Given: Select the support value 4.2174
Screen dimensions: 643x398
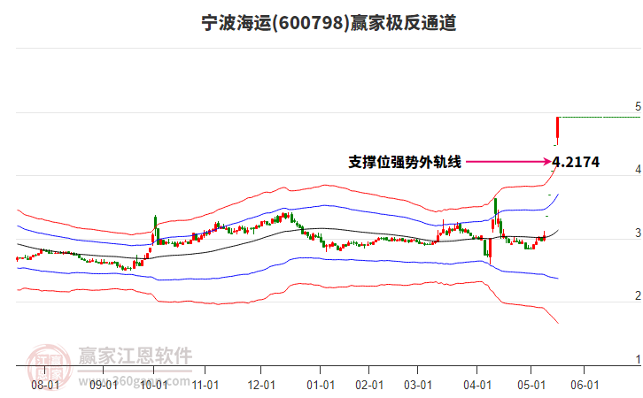Looking at the screenshot, I should click(577, 162).
